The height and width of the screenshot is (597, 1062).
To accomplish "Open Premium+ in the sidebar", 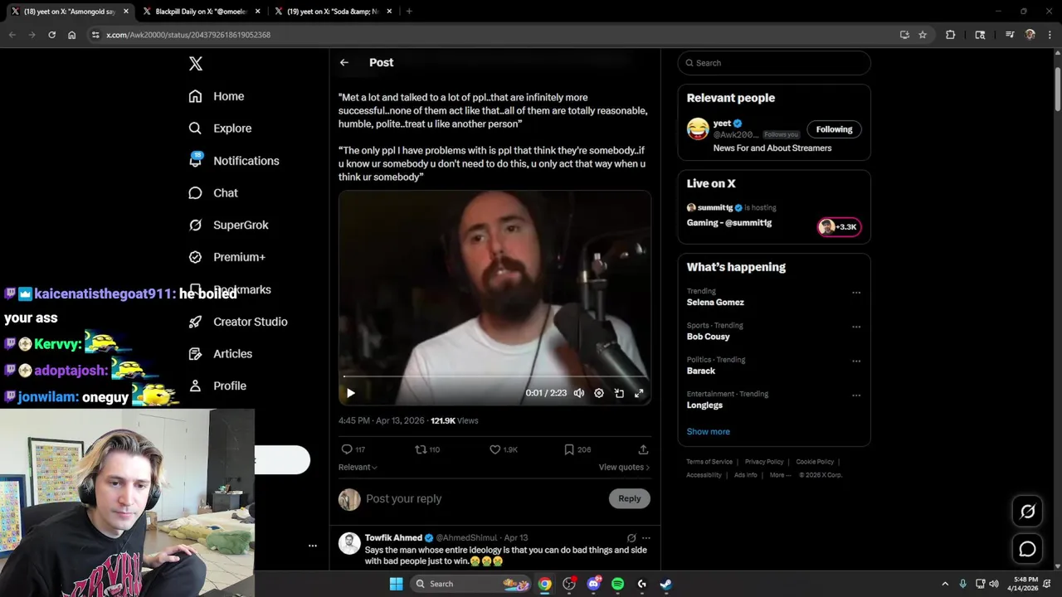I will pos(227,257).
